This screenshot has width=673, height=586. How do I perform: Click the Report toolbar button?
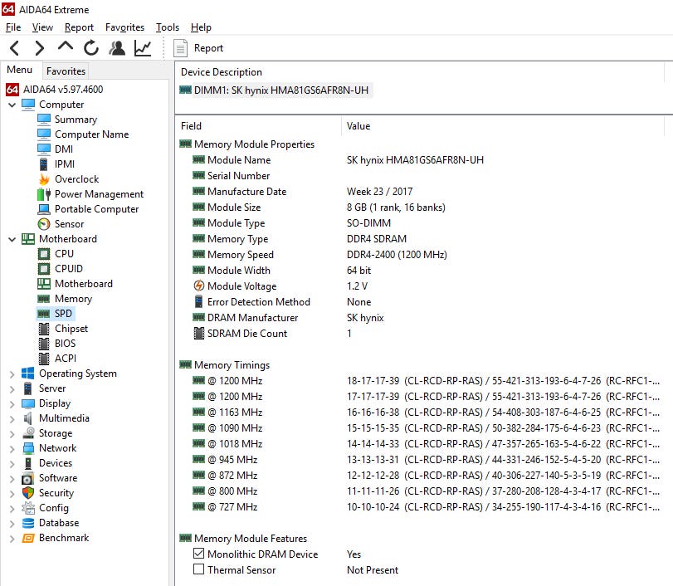click(198, 47)
